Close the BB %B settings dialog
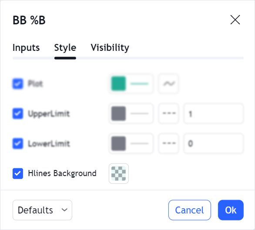255x230 pixels. [x=235, y=20]
